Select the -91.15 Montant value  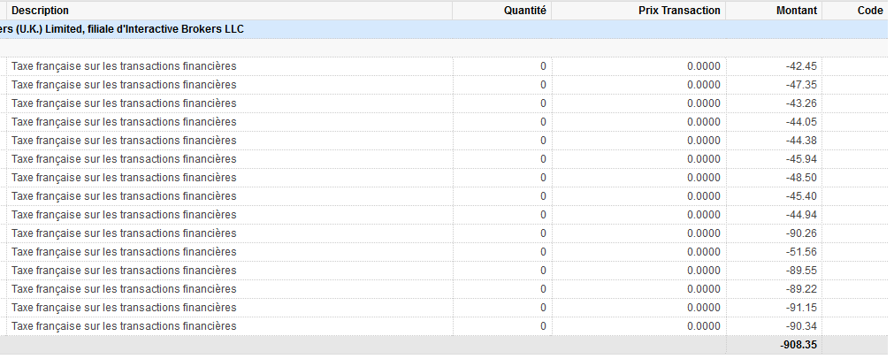(800, 308)
